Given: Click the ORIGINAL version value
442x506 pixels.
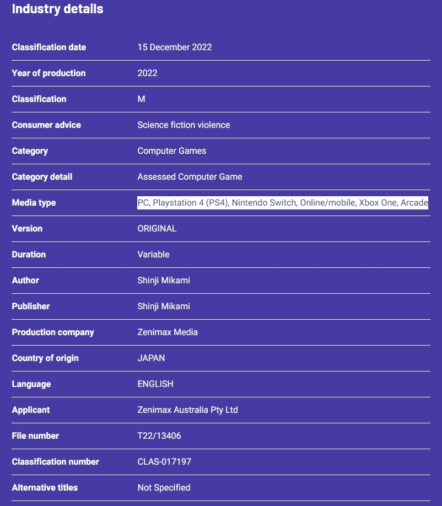Looking at the screenshot, I should [157, 229].
